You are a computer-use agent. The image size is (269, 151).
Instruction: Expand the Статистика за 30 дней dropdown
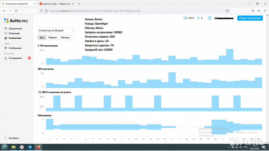[x=56, y=30]
